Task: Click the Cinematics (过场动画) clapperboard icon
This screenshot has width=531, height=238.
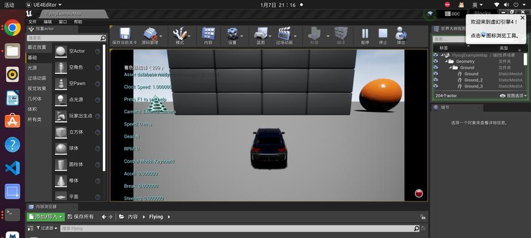Action: [x=284, y=34]
